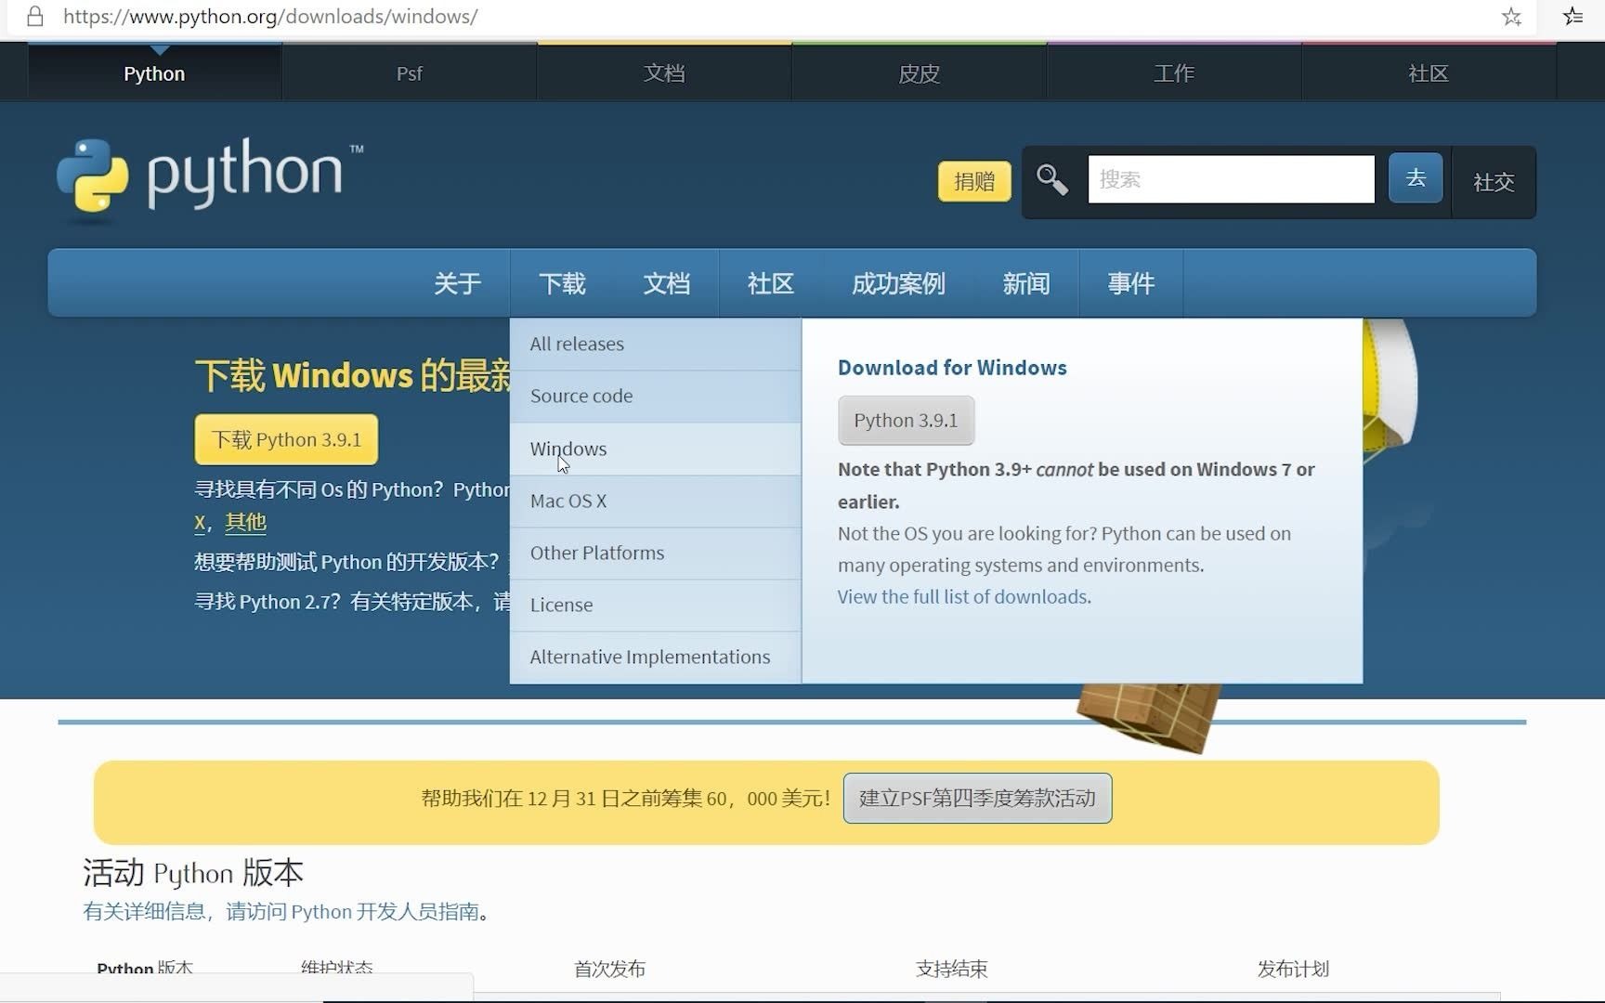The image size is (1605, 1003).
Task: Open the favorites list icon
Action: (1572, 17)
